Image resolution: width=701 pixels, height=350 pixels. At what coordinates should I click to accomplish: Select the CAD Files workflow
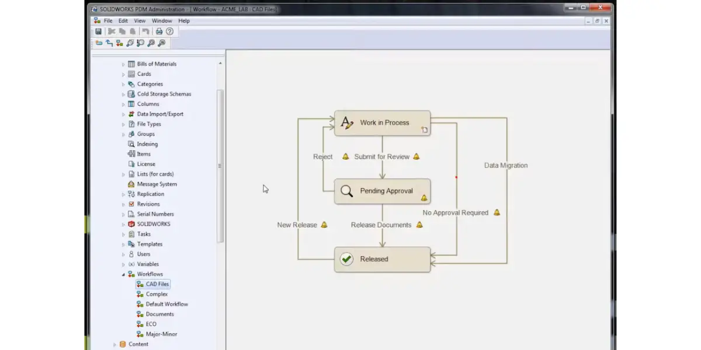(x=157, y=284)
